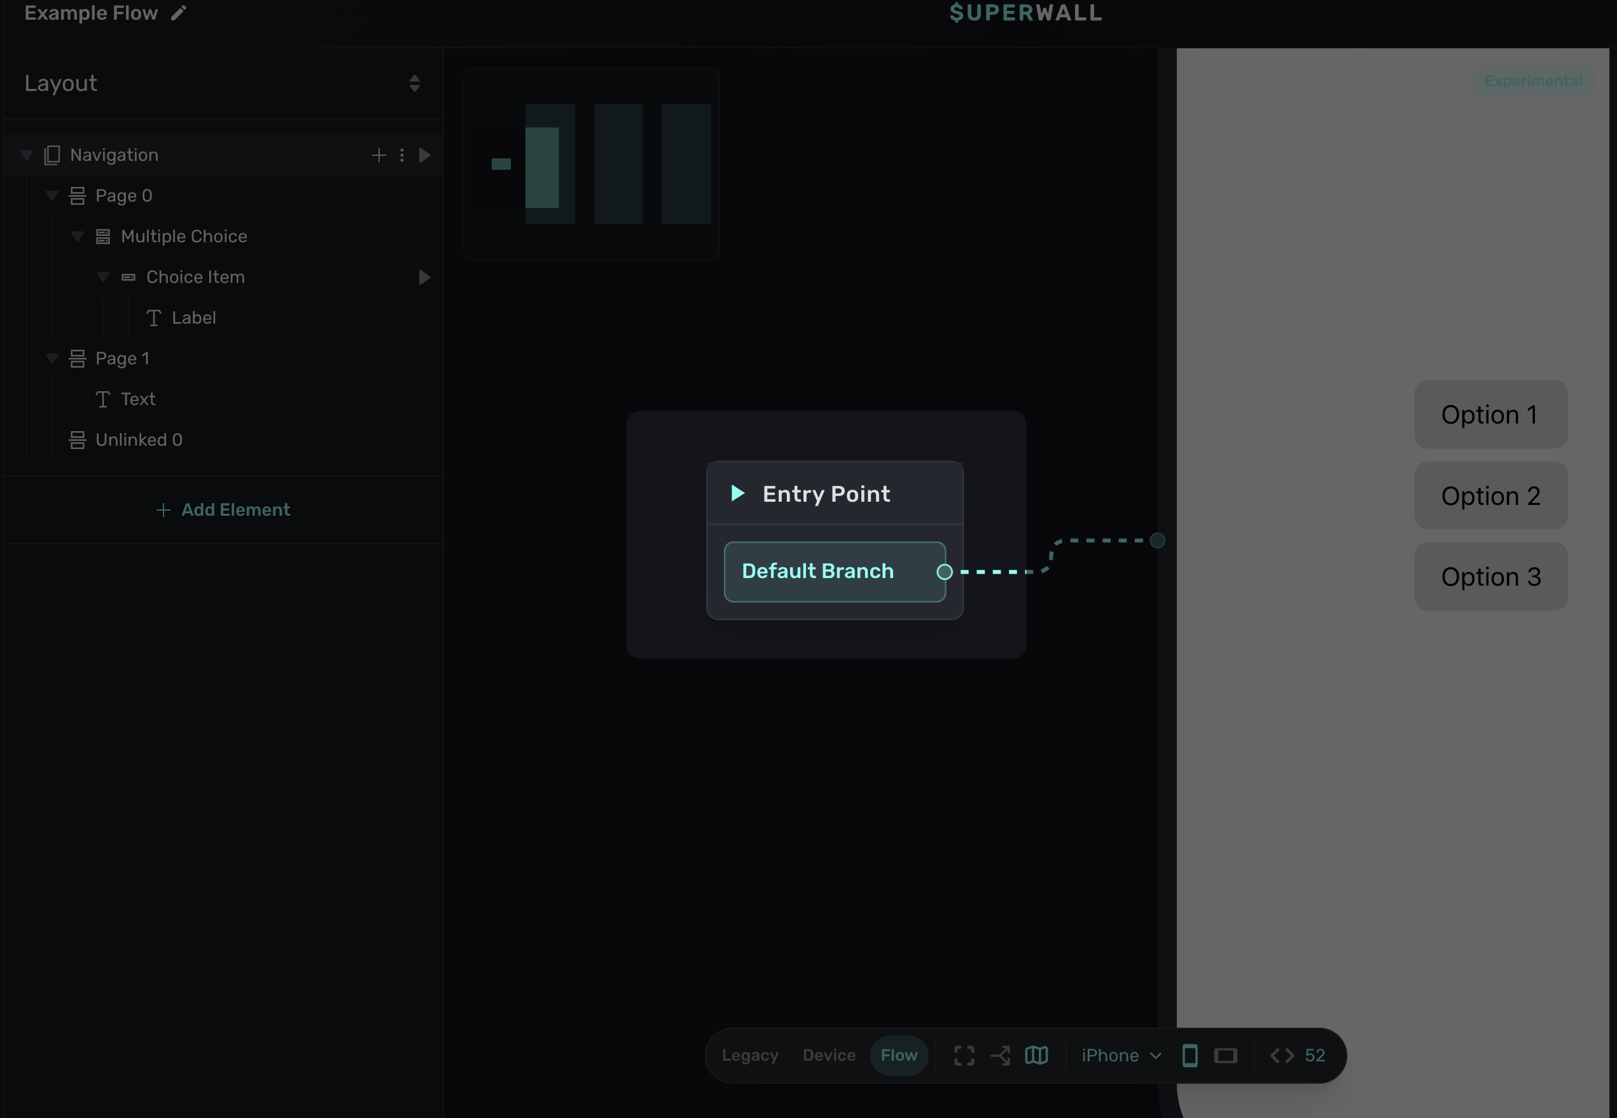Click play arrow on Navigation row
The height and width of the screenshot is (1118, 1617).
click(424, 155)
